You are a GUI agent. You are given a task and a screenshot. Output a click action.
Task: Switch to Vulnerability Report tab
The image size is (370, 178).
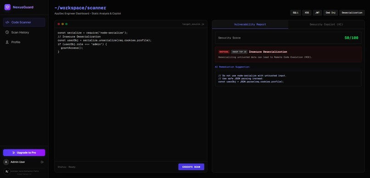[x=250, y=24]
